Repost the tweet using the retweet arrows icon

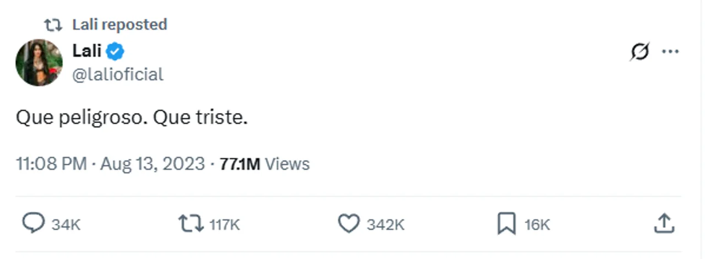click(x=191, y=224)
